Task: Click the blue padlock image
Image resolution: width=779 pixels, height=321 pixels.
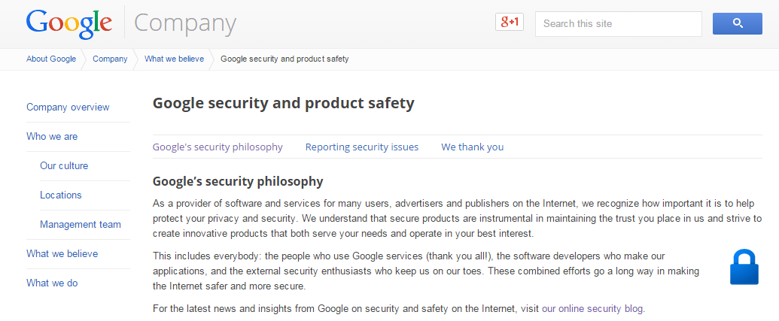Action: 744,267
